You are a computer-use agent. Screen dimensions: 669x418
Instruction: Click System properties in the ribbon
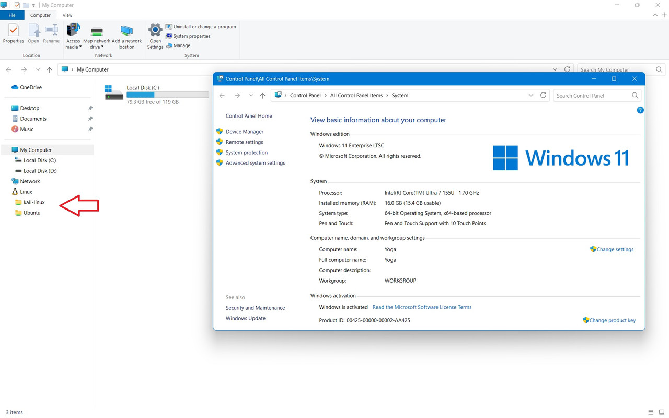tap(188, 36)
